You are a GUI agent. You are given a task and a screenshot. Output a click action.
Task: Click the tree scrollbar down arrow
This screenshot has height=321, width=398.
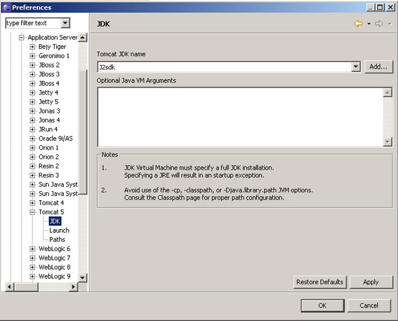83,278
